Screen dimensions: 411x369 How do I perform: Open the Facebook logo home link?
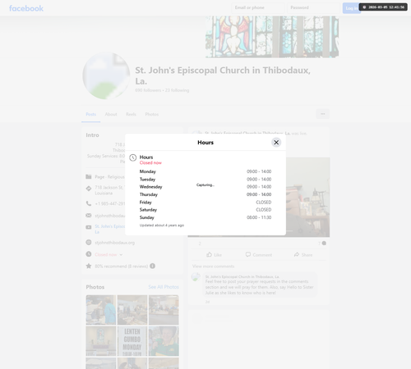point(26,8)
